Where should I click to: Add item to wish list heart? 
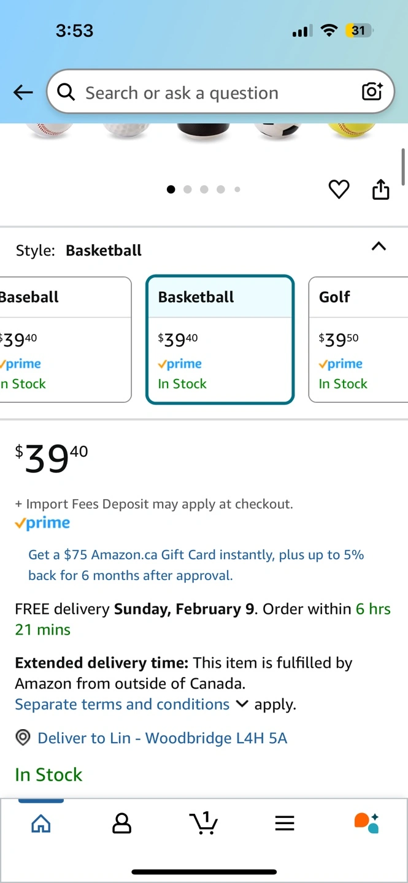[x=339, y=189]
